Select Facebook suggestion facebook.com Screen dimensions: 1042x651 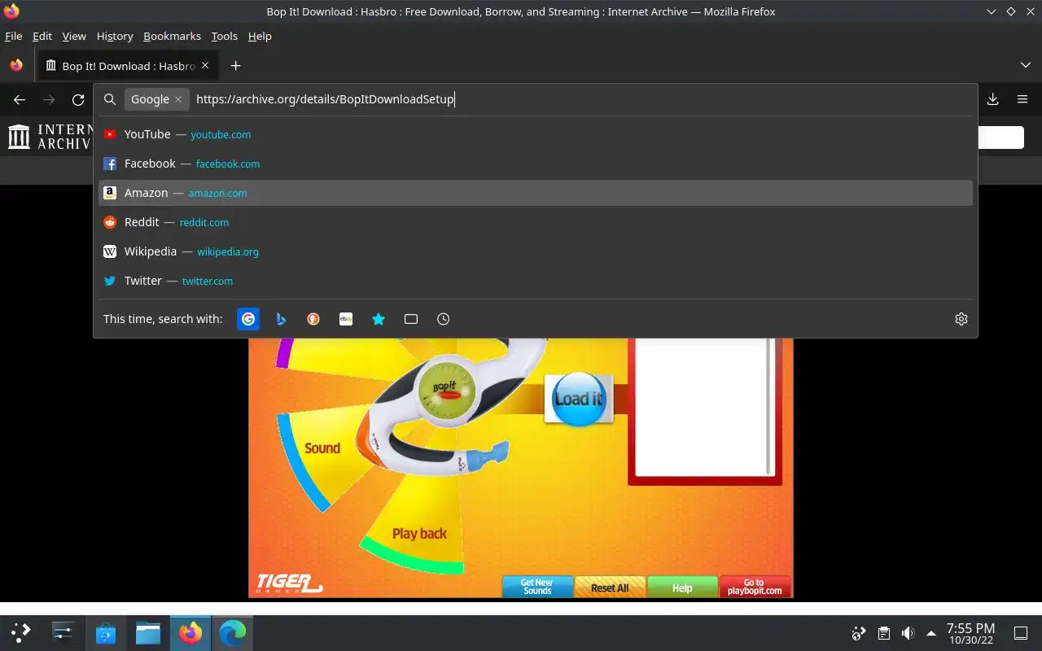click(536, 164)
